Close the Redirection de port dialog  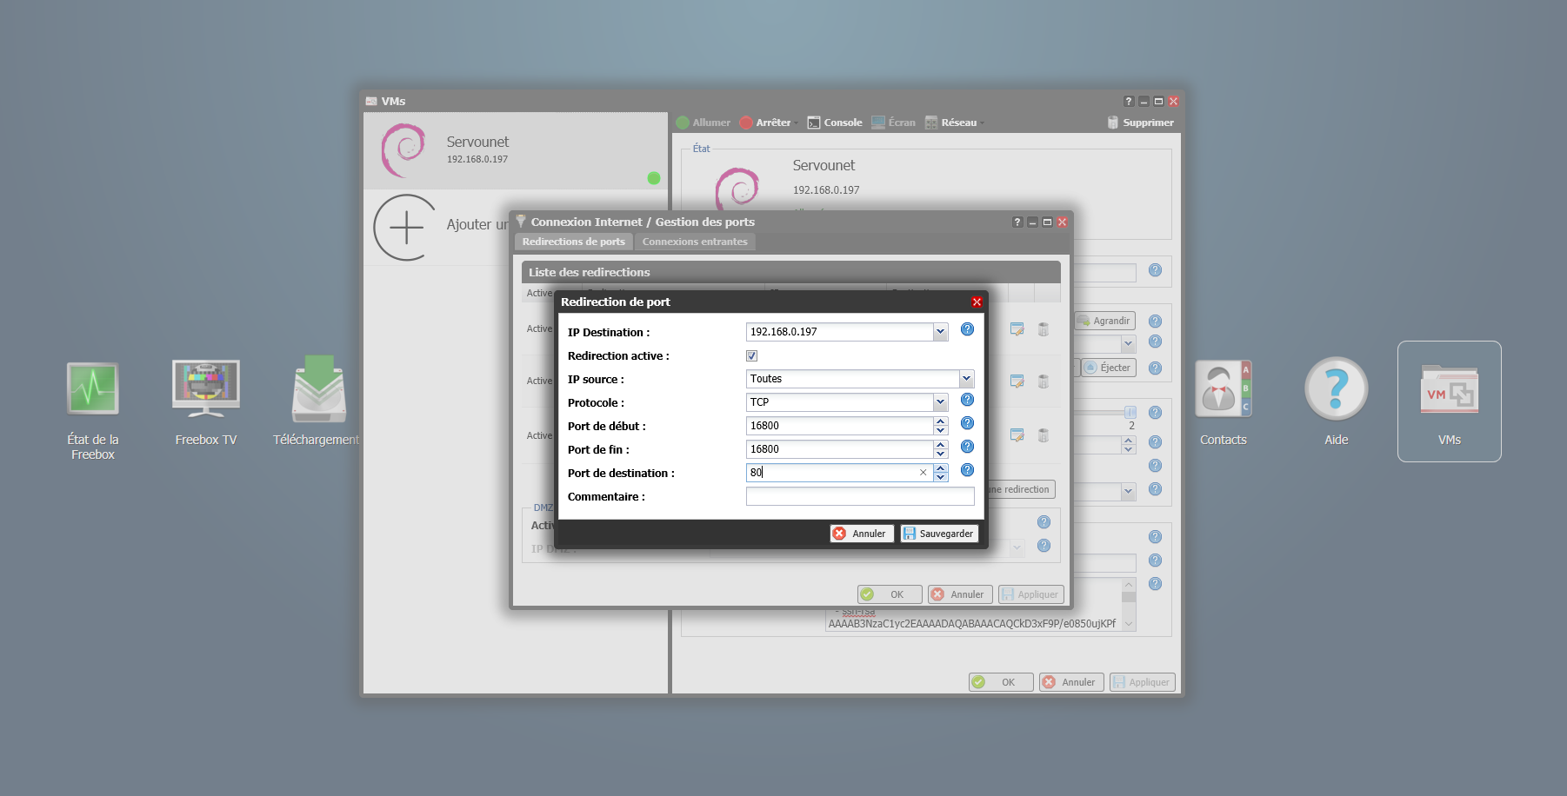point(977,302)
